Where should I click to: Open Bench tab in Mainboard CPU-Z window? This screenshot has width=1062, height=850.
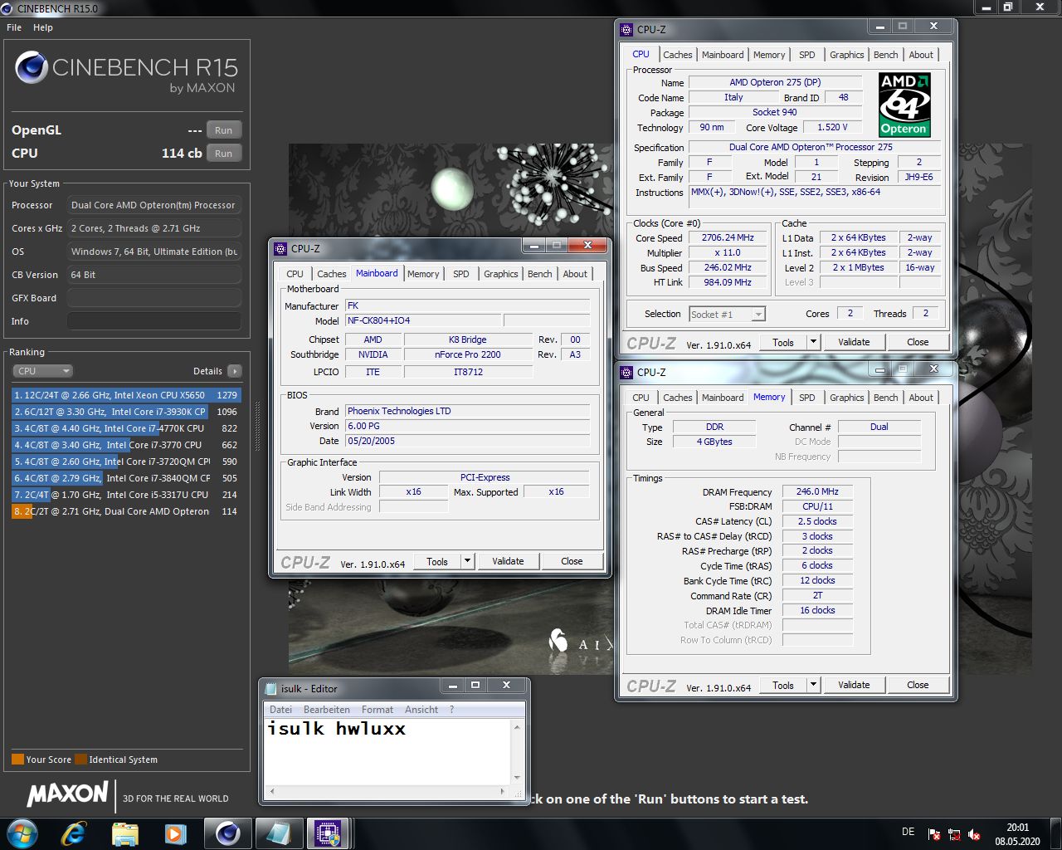tap(539, 274)
